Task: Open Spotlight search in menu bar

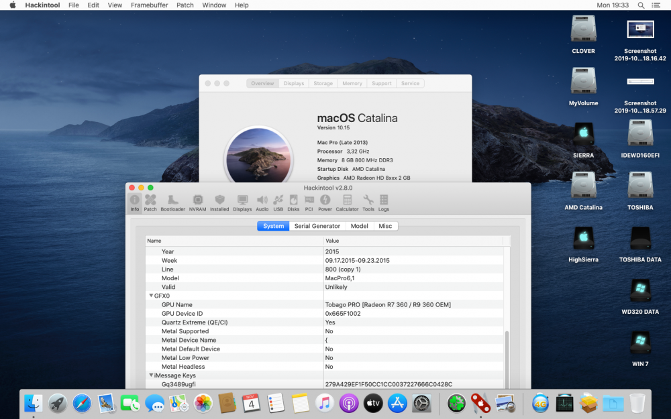Action: click(x=641, y=5)
